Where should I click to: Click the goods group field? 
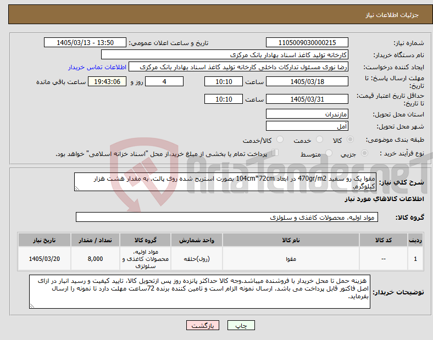click(x=227, y=217)
